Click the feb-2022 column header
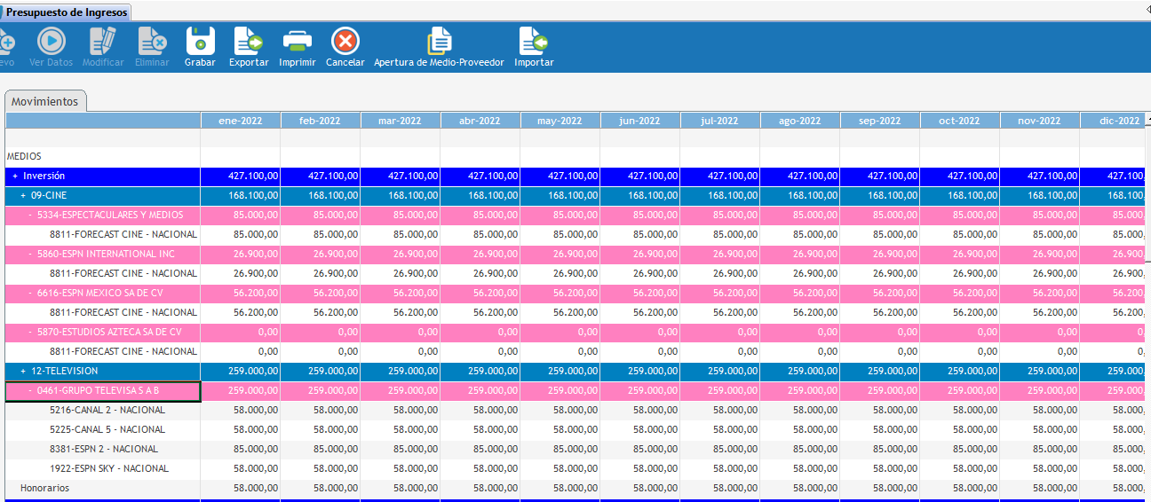1151x502 pixels. 321,121
